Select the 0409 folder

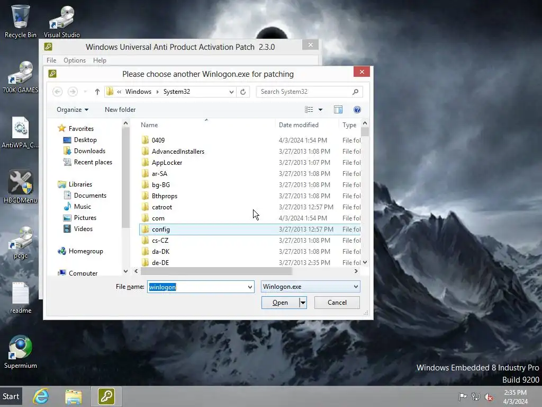pos(158,140)
